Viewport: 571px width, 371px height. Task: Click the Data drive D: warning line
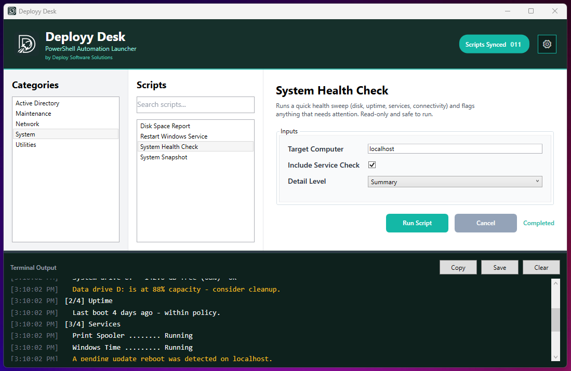point(176,289)
